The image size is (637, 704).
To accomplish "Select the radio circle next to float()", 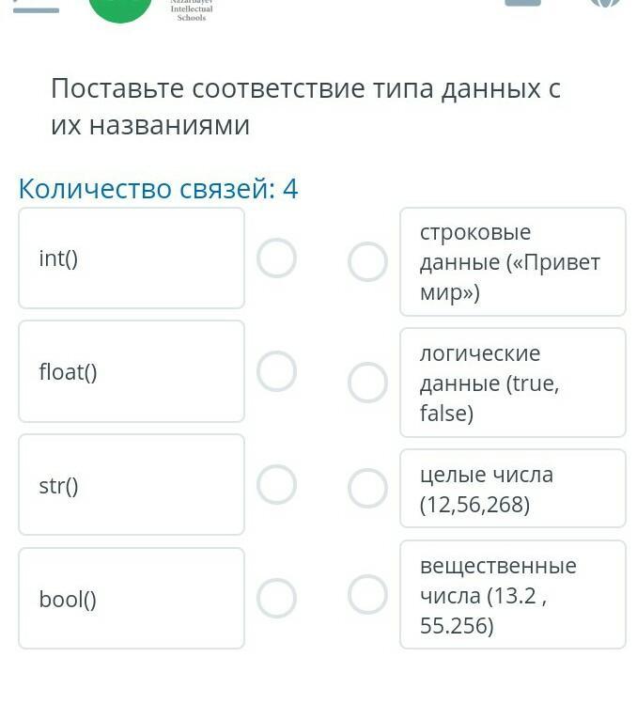I will tap(277, 371).
